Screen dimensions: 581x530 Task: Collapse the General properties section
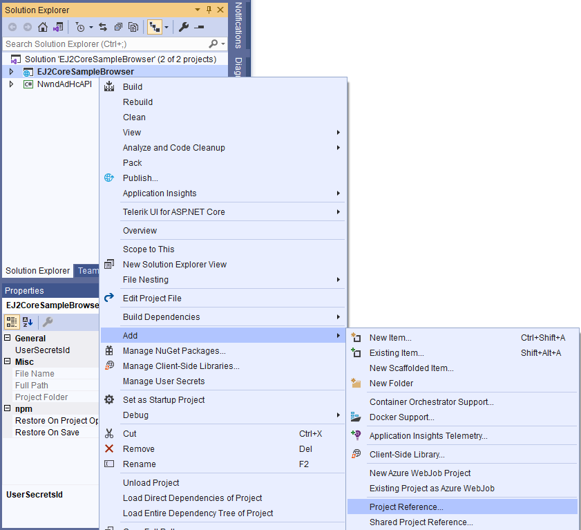[7, 338]
